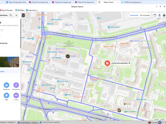166x124 pixels.
Task: Click the bookmark icon in the browser address bar
Action: 164,6
